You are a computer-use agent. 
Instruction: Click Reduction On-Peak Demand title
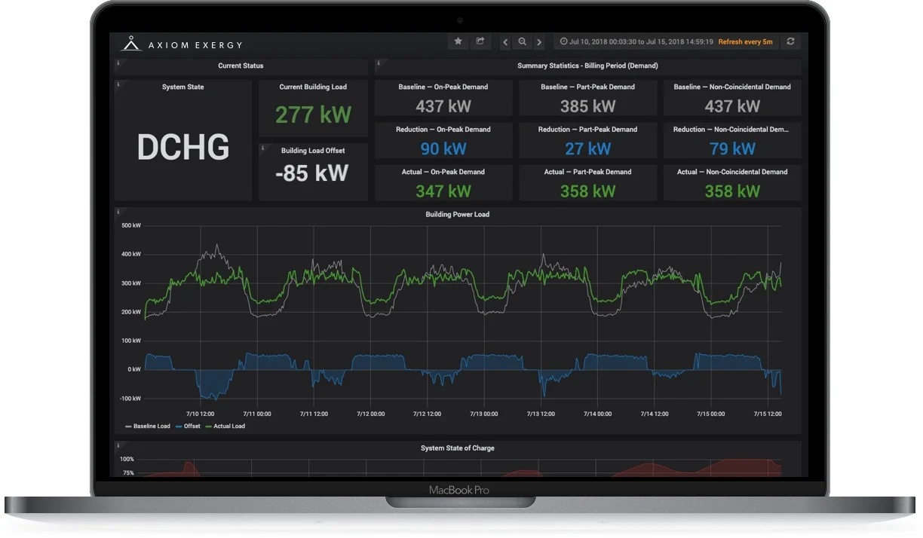[443, 130]
